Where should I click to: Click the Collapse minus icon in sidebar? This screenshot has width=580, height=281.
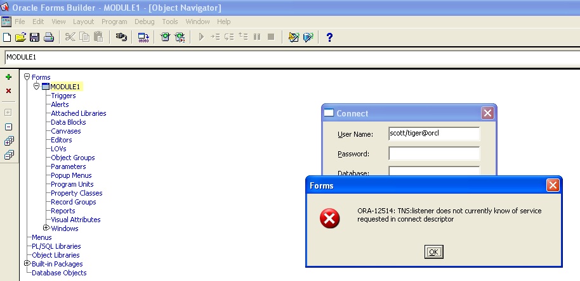point(8,127)
